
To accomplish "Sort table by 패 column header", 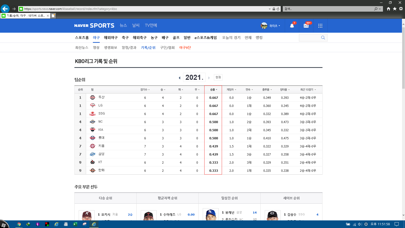I will coord(180,89).
